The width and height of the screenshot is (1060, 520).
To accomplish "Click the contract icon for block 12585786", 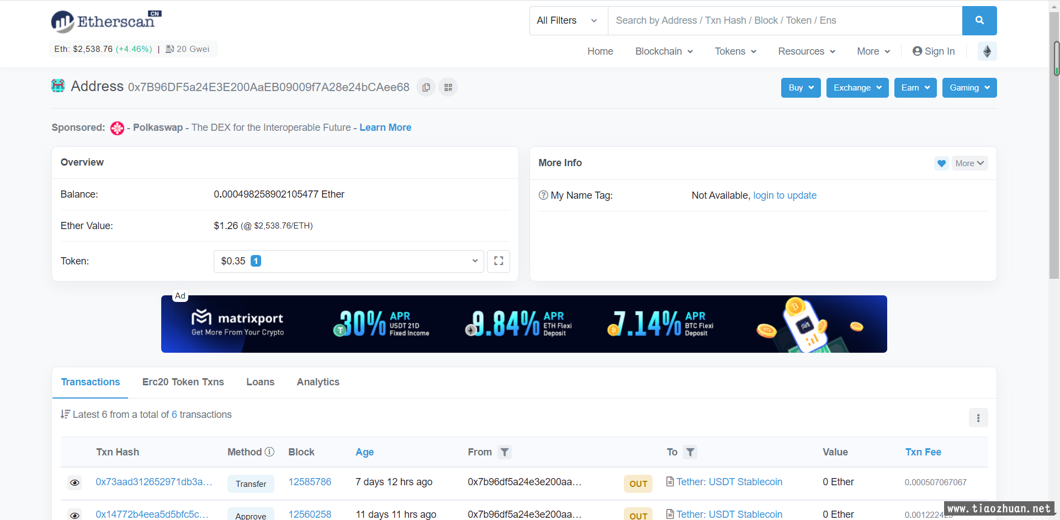I will [x=670, y=482].
